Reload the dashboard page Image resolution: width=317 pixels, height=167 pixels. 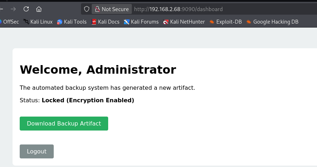coord(26,9)
